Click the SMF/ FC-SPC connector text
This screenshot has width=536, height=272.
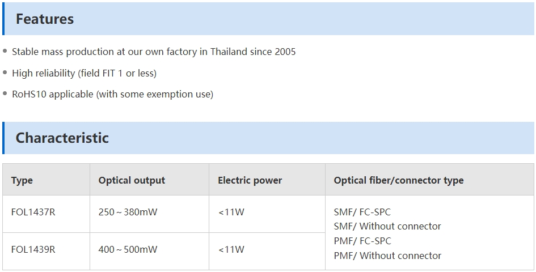[x=362, y=212]
